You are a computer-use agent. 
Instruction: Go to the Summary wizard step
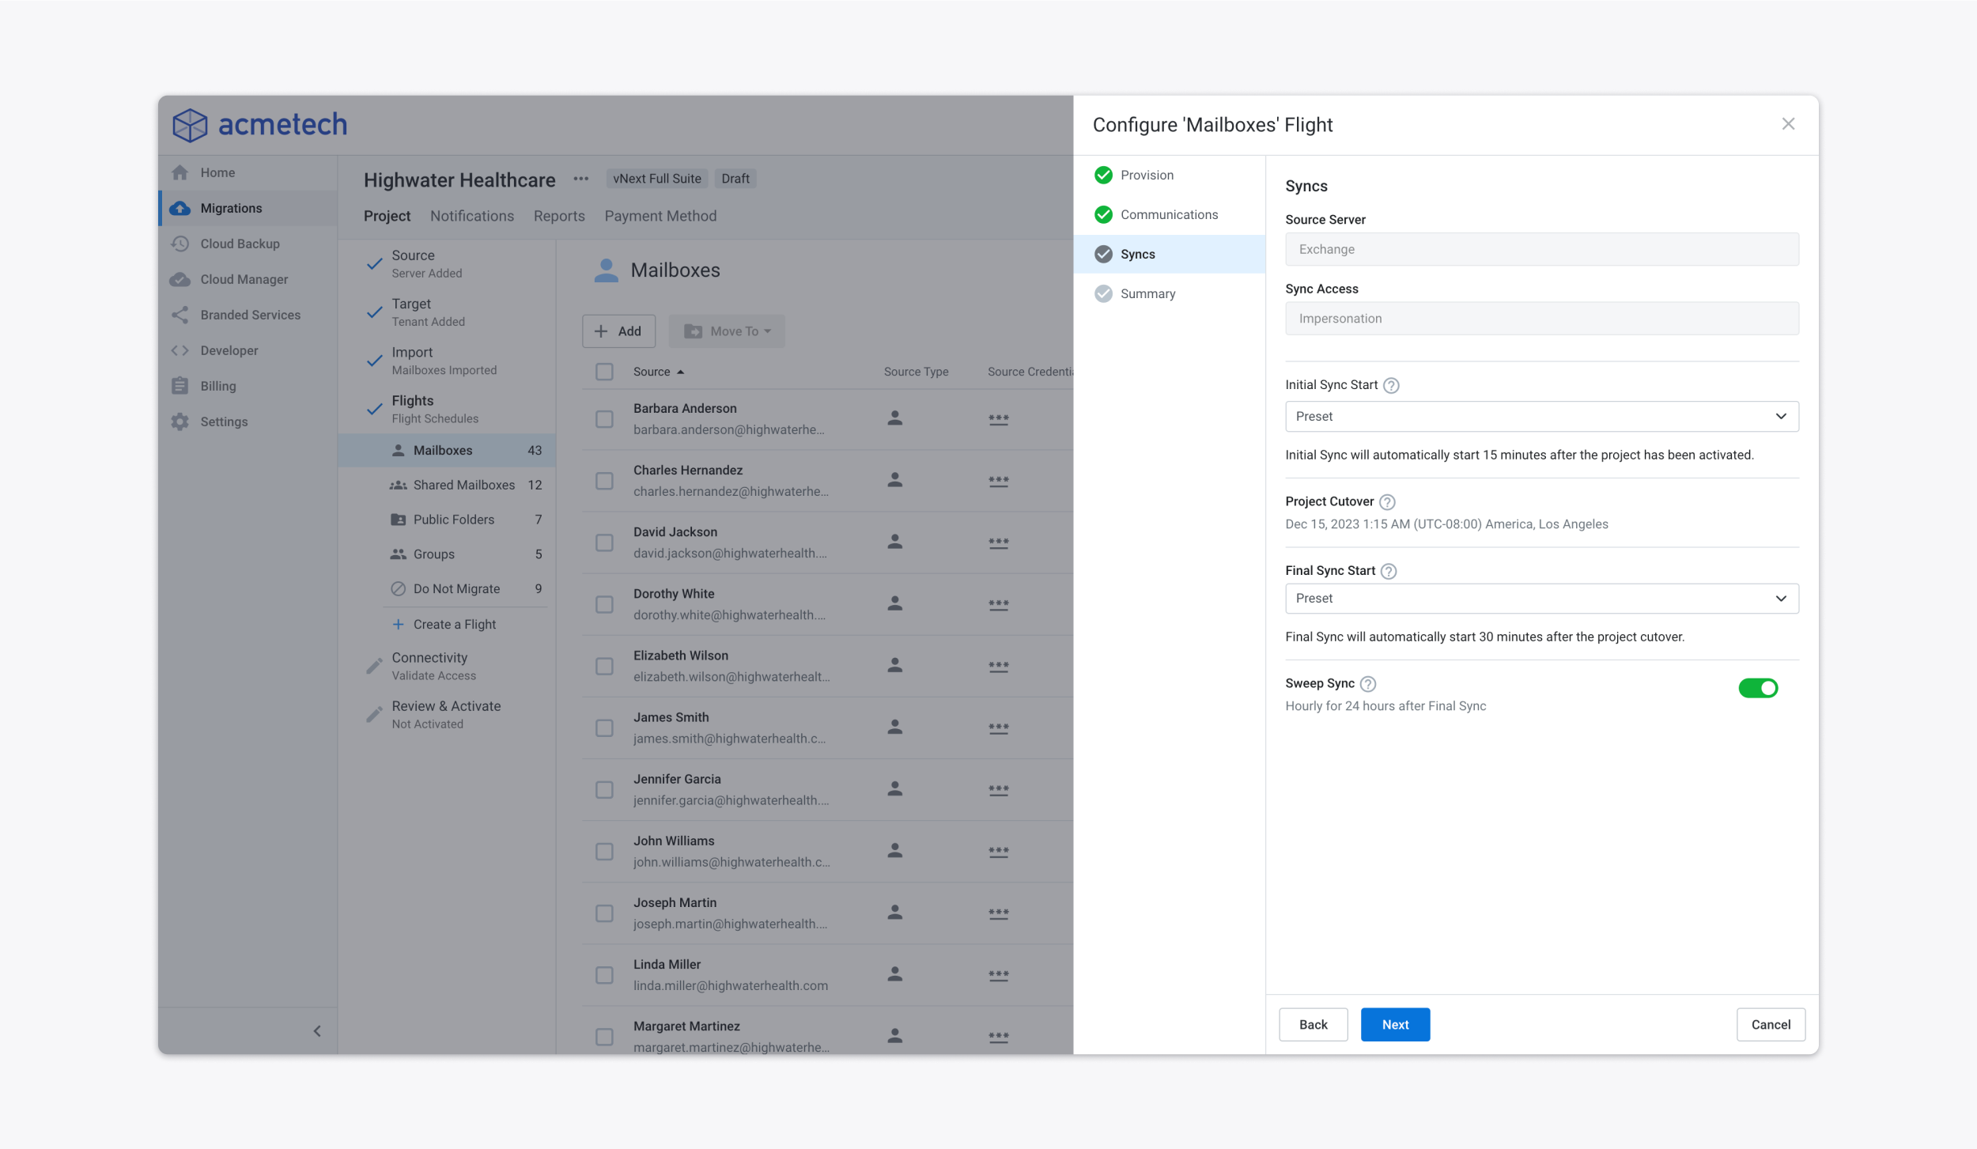[1170, 293]
